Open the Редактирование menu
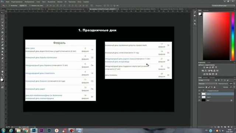Viewport: 236px width, 133px height. [x=17, y=2]
